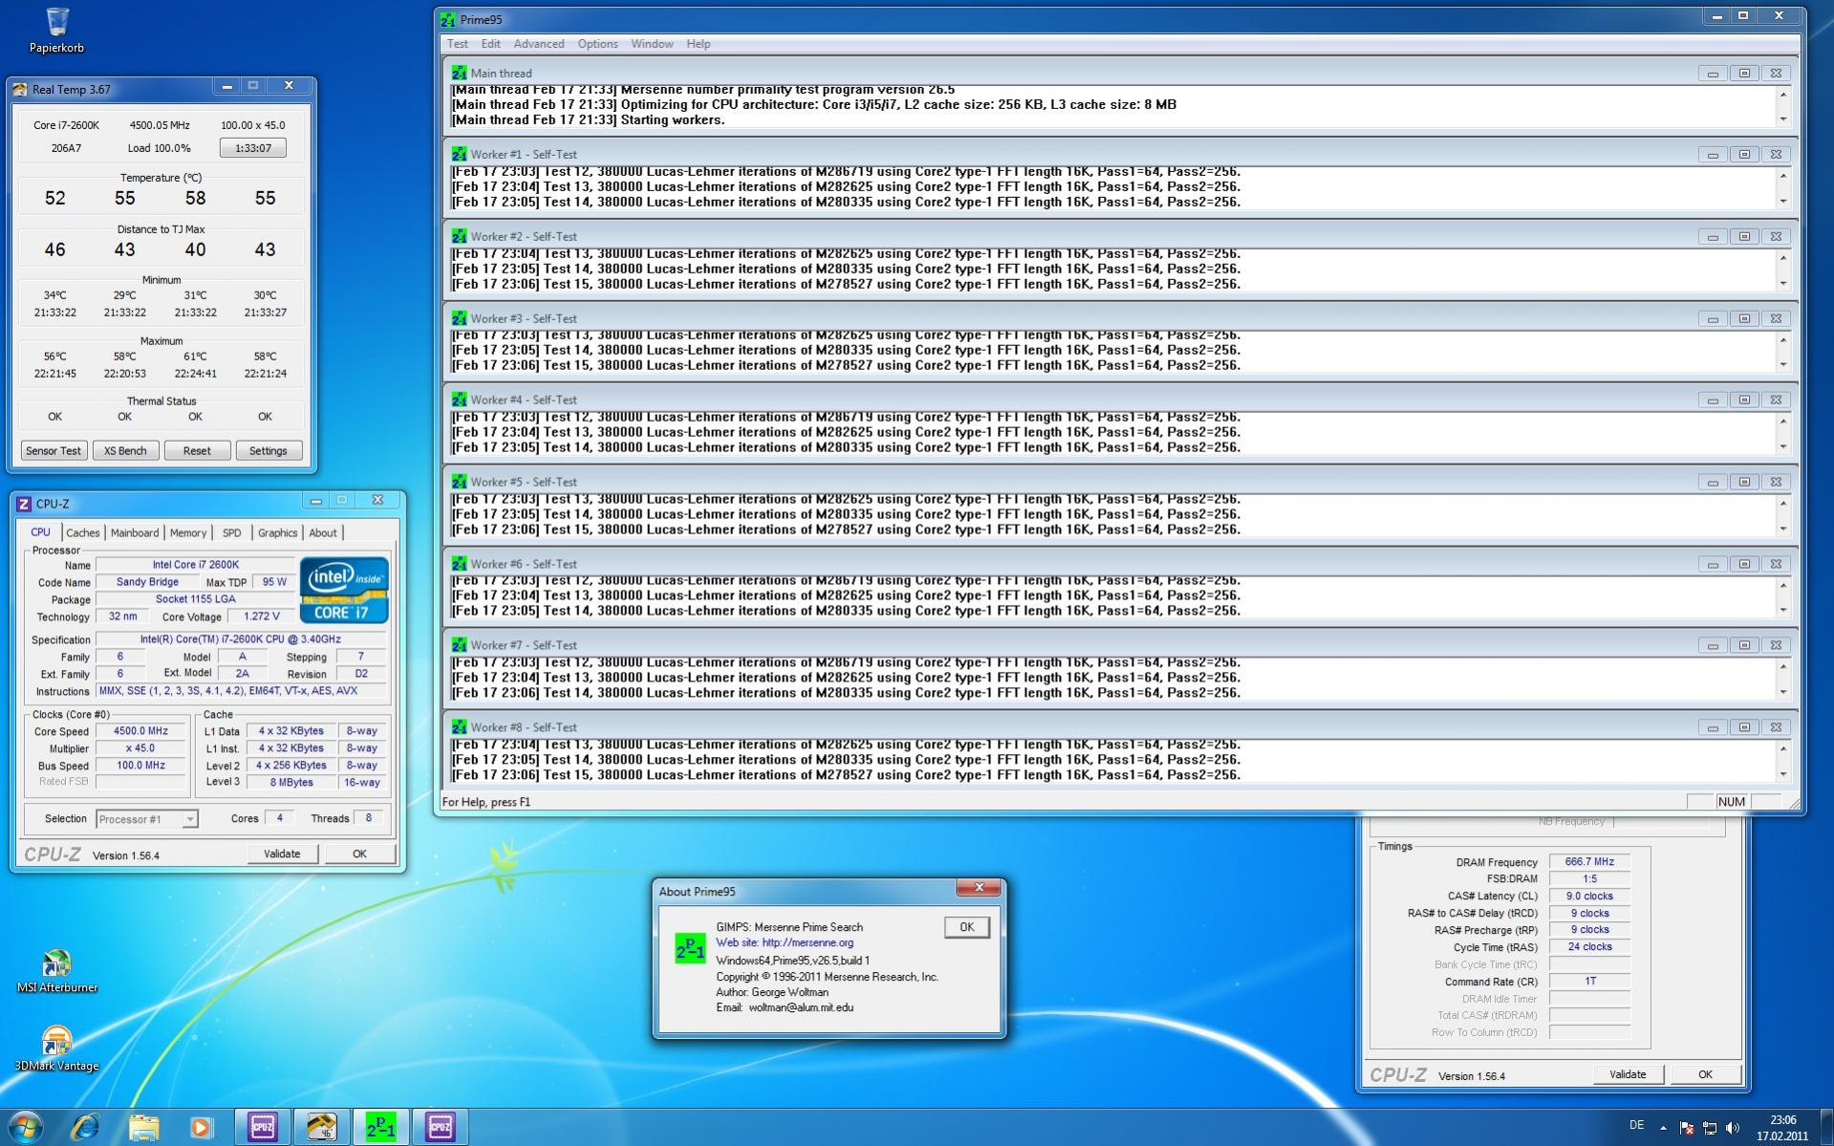The height and width of the screenshot is (1146, 1834).
Task: Click the NUM status bar indicator
Action: (1731, 802)
